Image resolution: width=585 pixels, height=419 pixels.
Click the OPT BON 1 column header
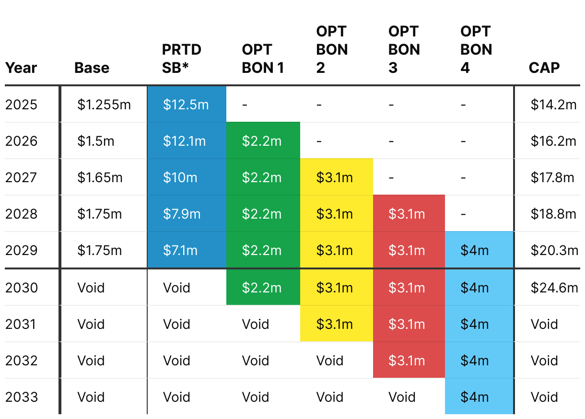tap(263, 58)
